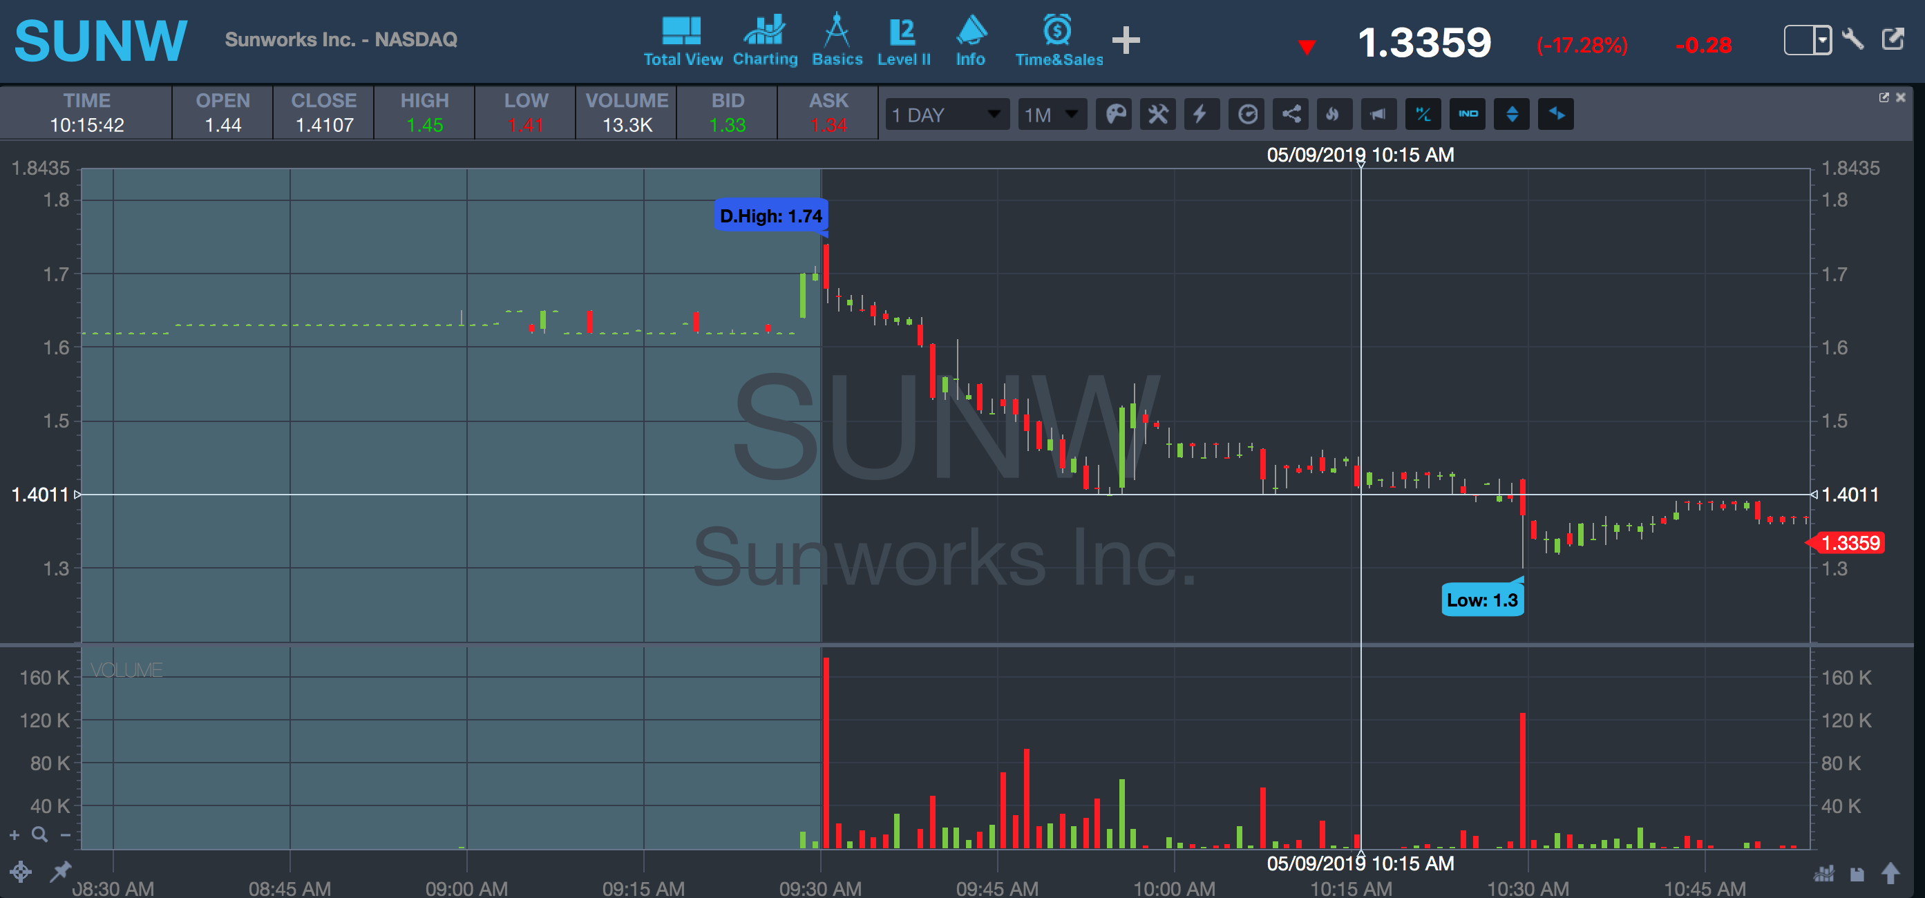Click the share chart icon
1925x898 pixels.
click(1291, 114)
